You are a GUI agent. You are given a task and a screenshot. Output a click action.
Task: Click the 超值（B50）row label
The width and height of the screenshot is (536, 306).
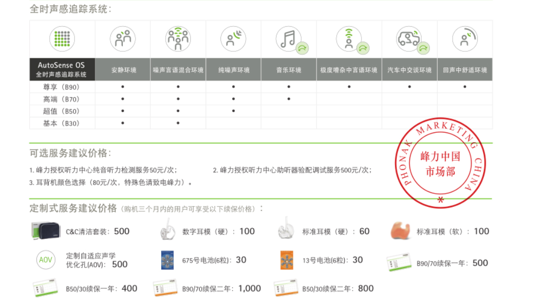pyautogui.click(x=62, y=111)
